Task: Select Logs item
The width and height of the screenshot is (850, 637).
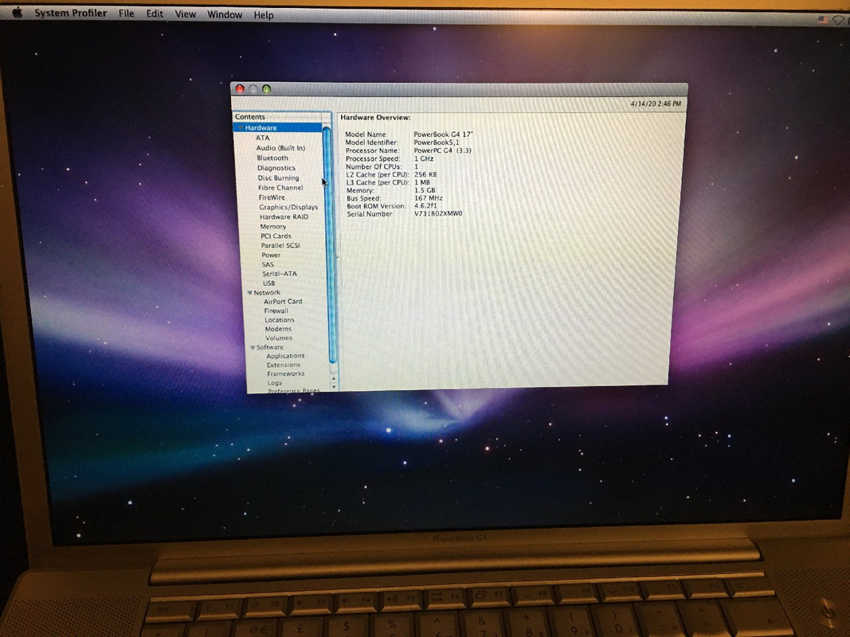Action: 274,382
